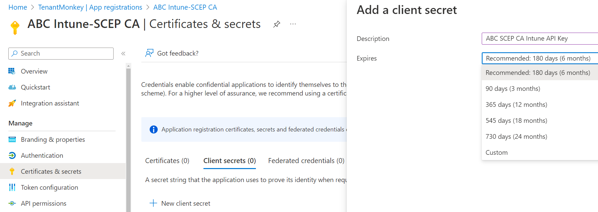This screenshot has width=598, height=212.
Task: Click the Integration assistant rocket icon
Action: coord(12,103)
